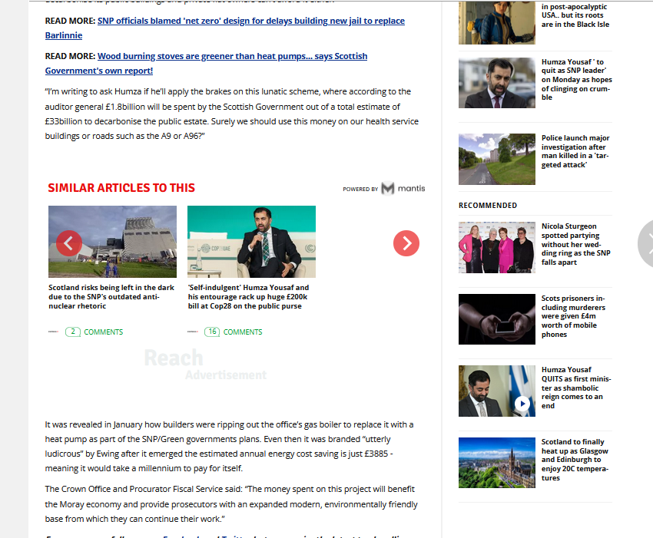View comments on the Cop28 bill article
653x538 pixels.
[243, 332]
